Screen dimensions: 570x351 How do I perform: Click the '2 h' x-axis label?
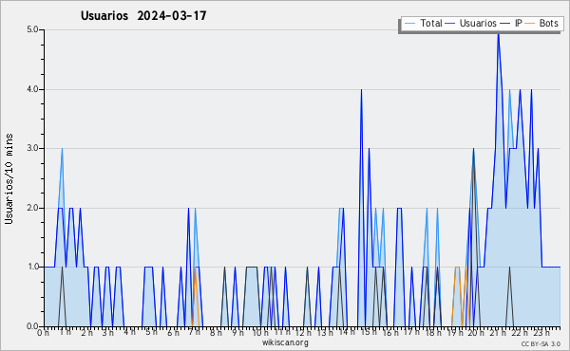pos(86,333)
